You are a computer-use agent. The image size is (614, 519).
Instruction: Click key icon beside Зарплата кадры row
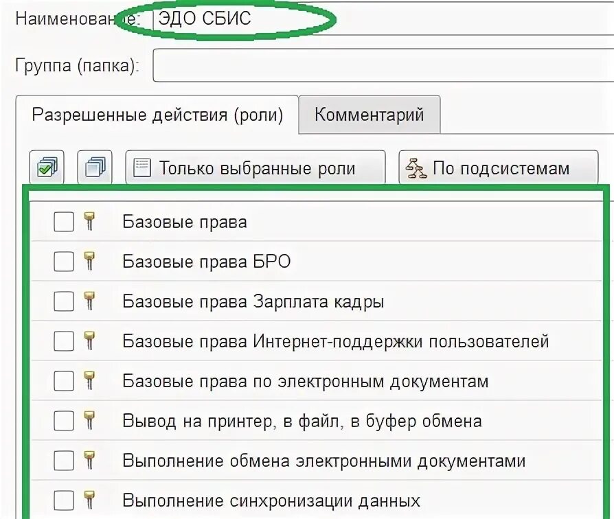(90, 301)
